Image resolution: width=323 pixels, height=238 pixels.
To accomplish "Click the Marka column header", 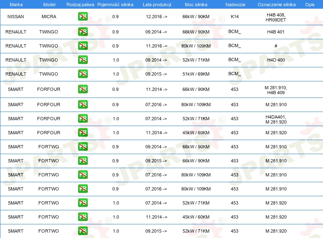I will pos(16,4).
